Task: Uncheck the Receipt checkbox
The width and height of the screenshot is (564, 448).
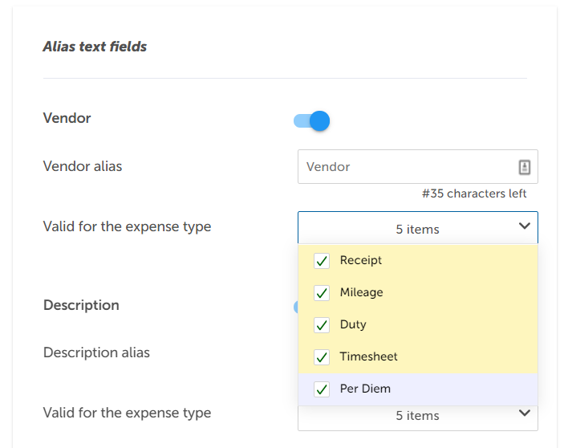Action: [x=322, y=260]
